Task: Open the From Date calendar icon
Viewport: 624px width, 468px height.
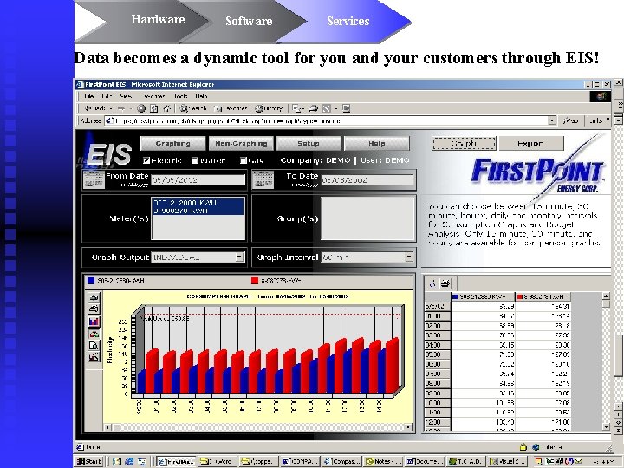Action: [x=94, y=179]
